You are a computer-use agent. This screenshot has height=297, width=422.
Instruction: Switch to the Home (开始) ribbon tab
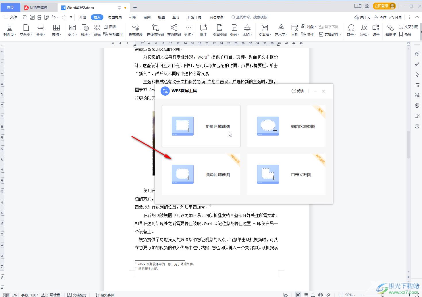pyautogui.click(x=83, y=17)
